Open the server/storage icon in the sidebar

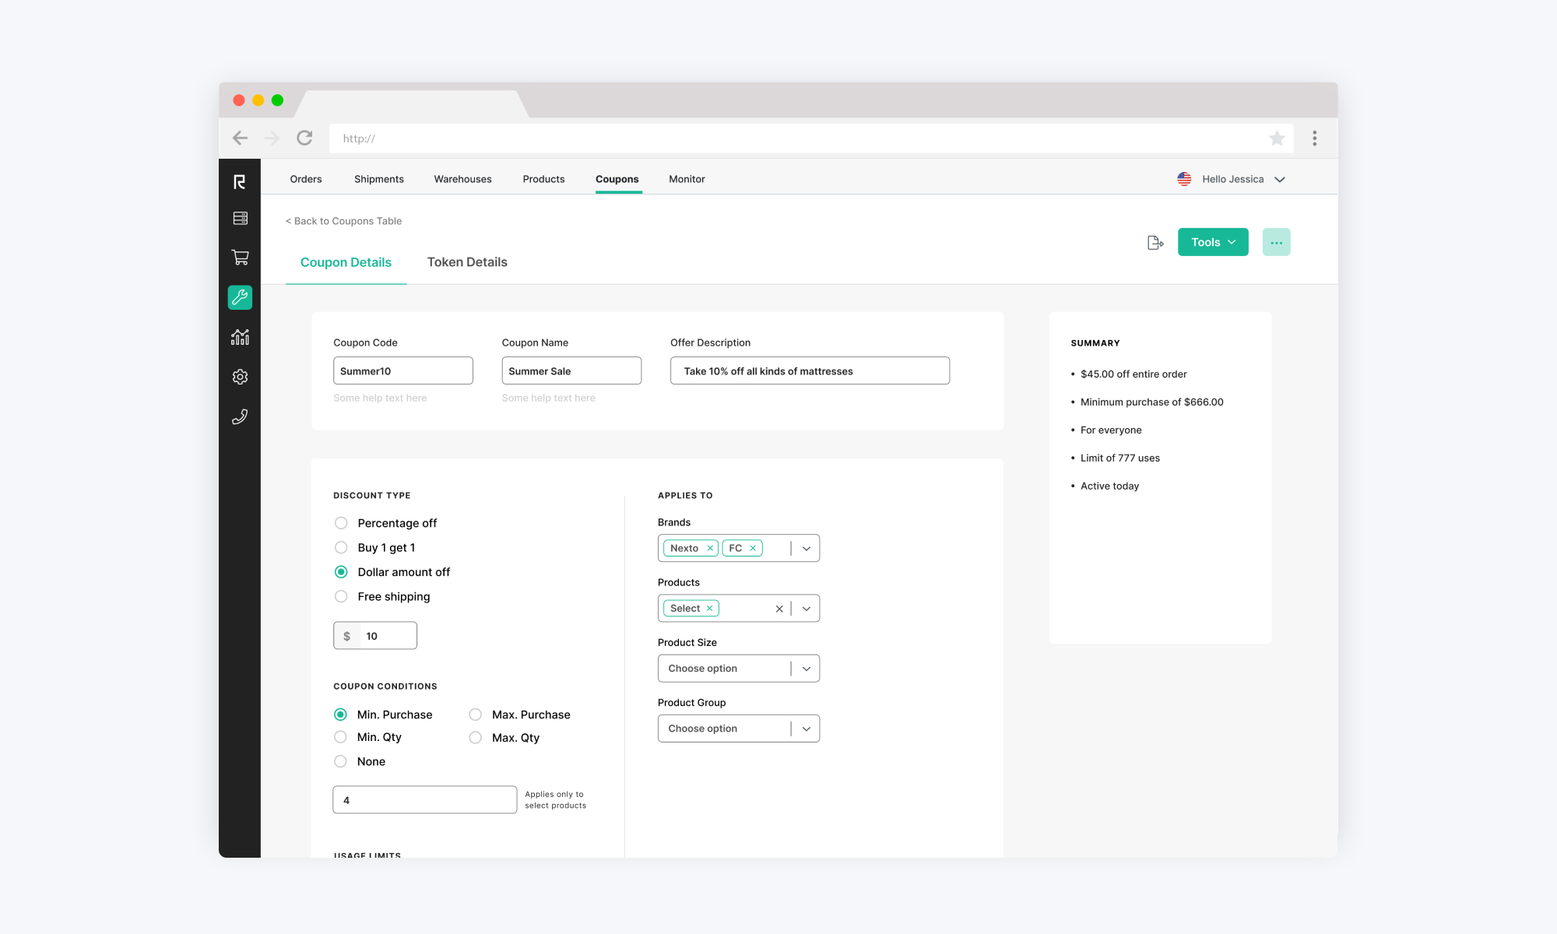[240, 218]
